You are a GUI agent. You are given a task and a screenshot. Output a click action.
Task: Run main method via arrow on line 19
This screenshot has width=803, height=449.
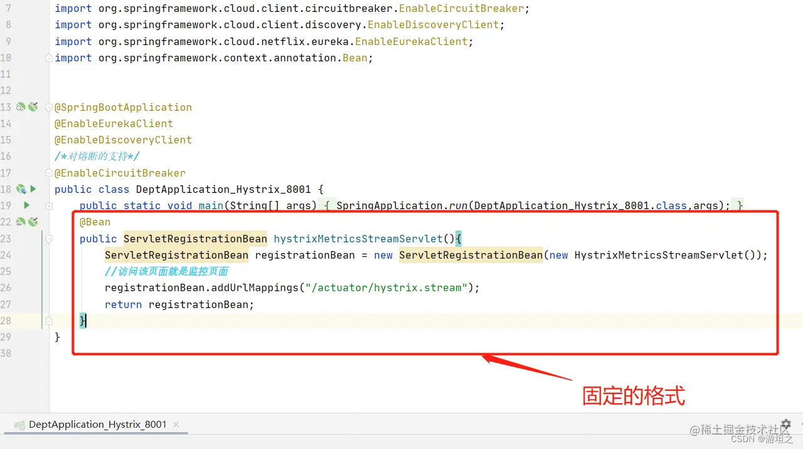(x=26, y=205)
